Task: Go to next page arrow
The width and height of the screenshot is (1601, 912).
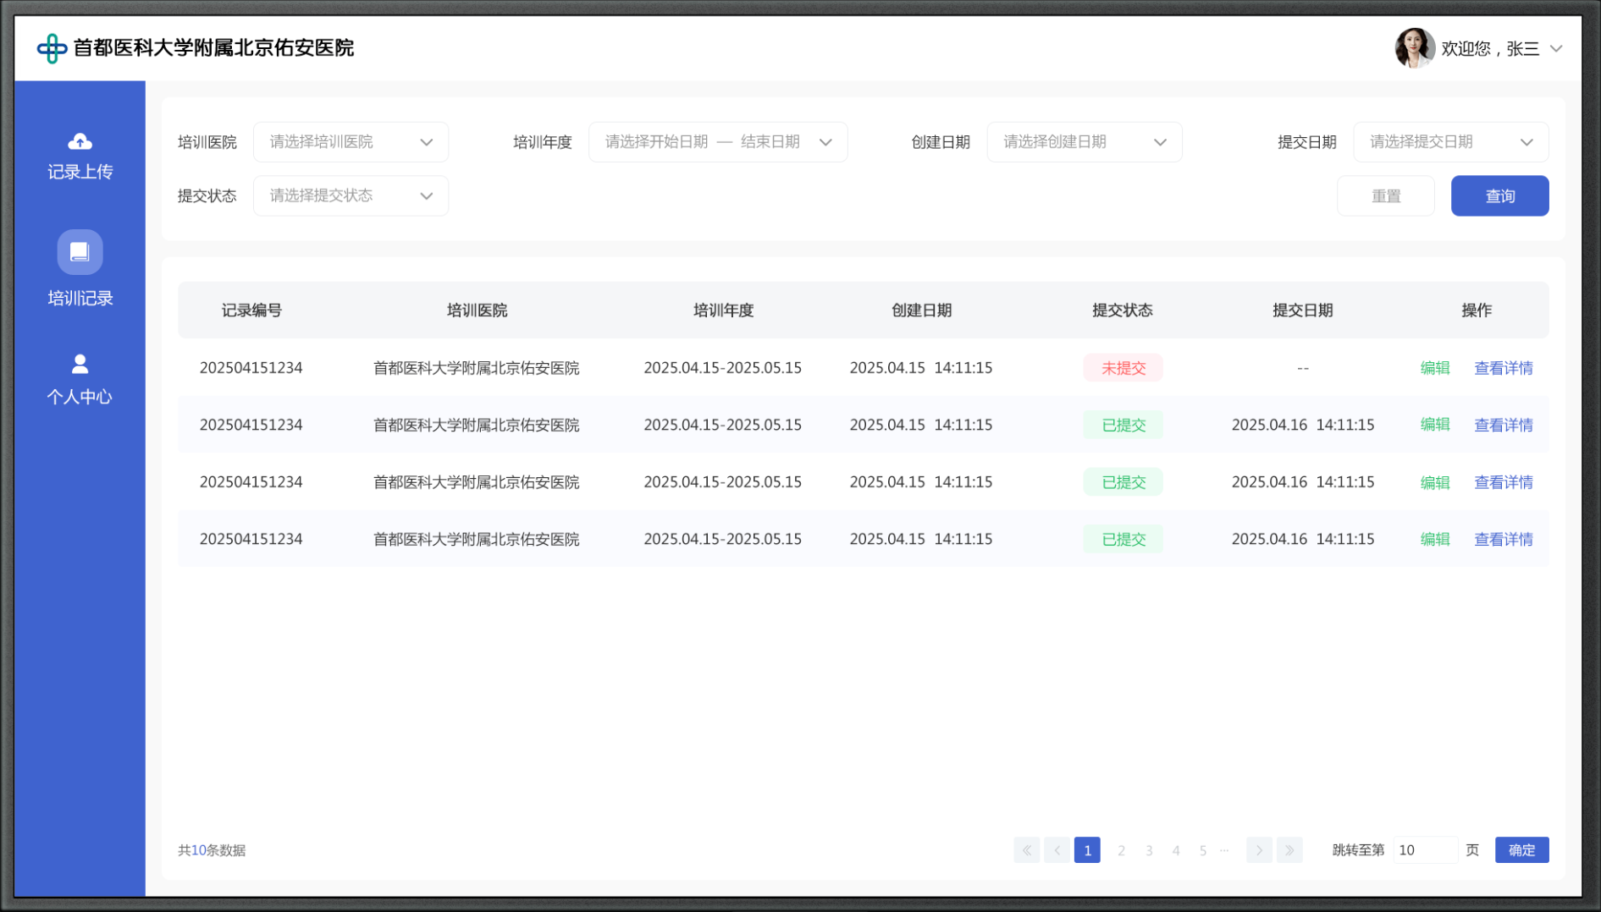Action: point(1259,850)
